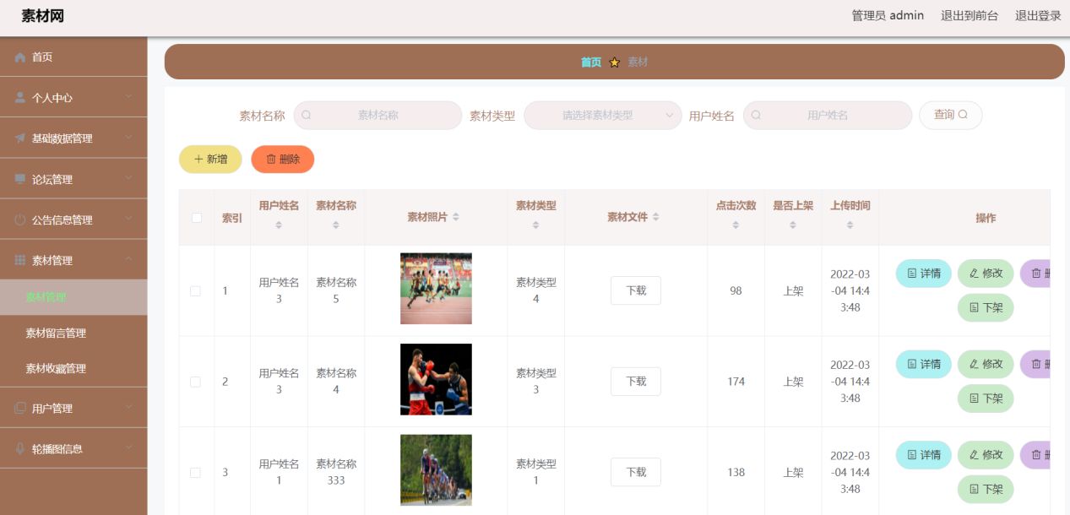
Task: Select 素材管理 submenu item
Action: tap(73, 297)
